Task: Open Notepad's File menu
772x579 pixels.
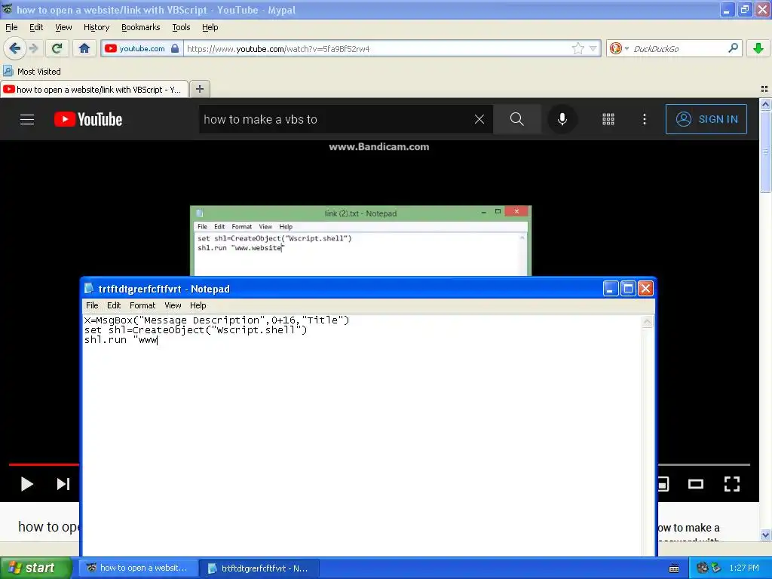Action: coord(92,305)
